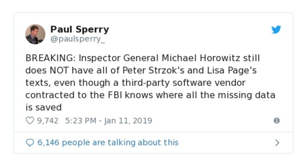This screenshot has width=307, height=166.
Task: Open the 5:23 PM - Jan 11, 2019 timestamp
Action: point(109,121)
